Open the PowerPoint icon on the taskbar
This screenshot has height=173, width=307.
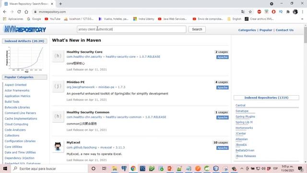click(170, 169)
